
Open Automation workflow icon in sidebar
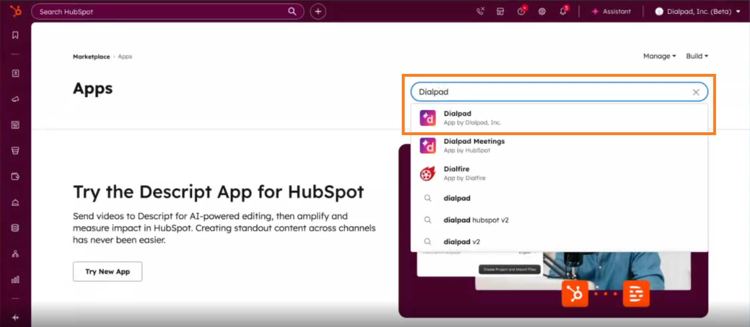pyautogui.click(x=15, y=254)
